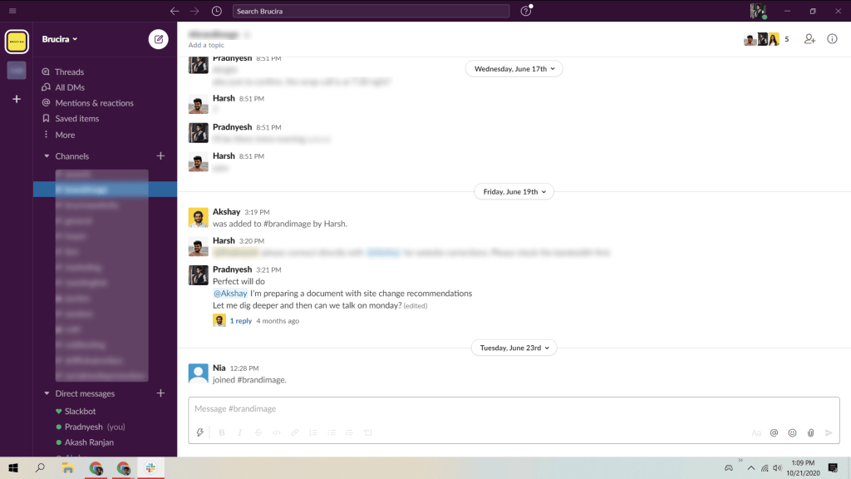Collapse the Channels section
Viewport: 851px width, 479px height.
pyautogui.click(x=47, y=156)
